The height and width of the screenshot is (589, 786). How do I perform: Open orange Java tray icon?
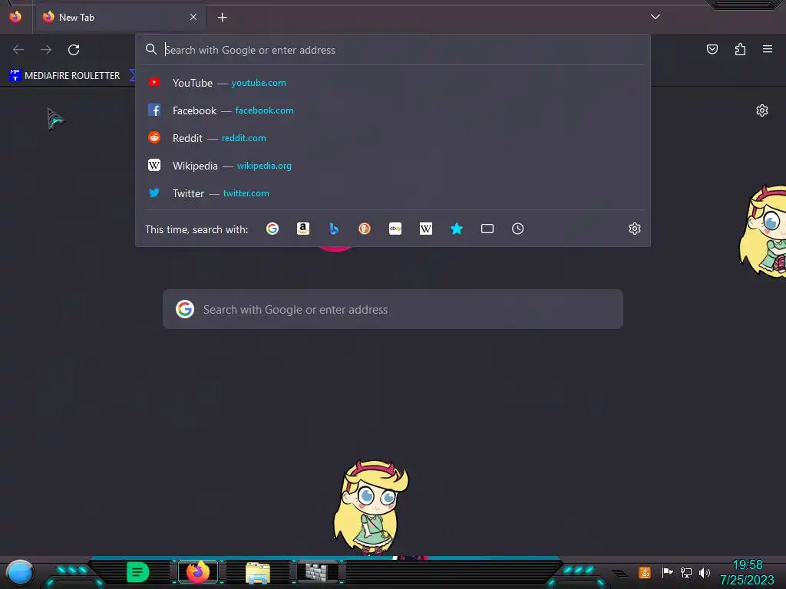coord(645,572)
